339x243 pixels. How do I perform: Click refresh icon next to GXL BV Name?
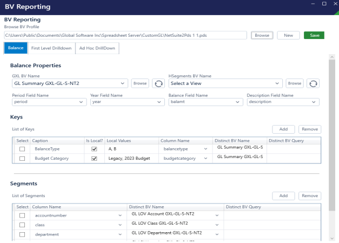coord(158,83)
